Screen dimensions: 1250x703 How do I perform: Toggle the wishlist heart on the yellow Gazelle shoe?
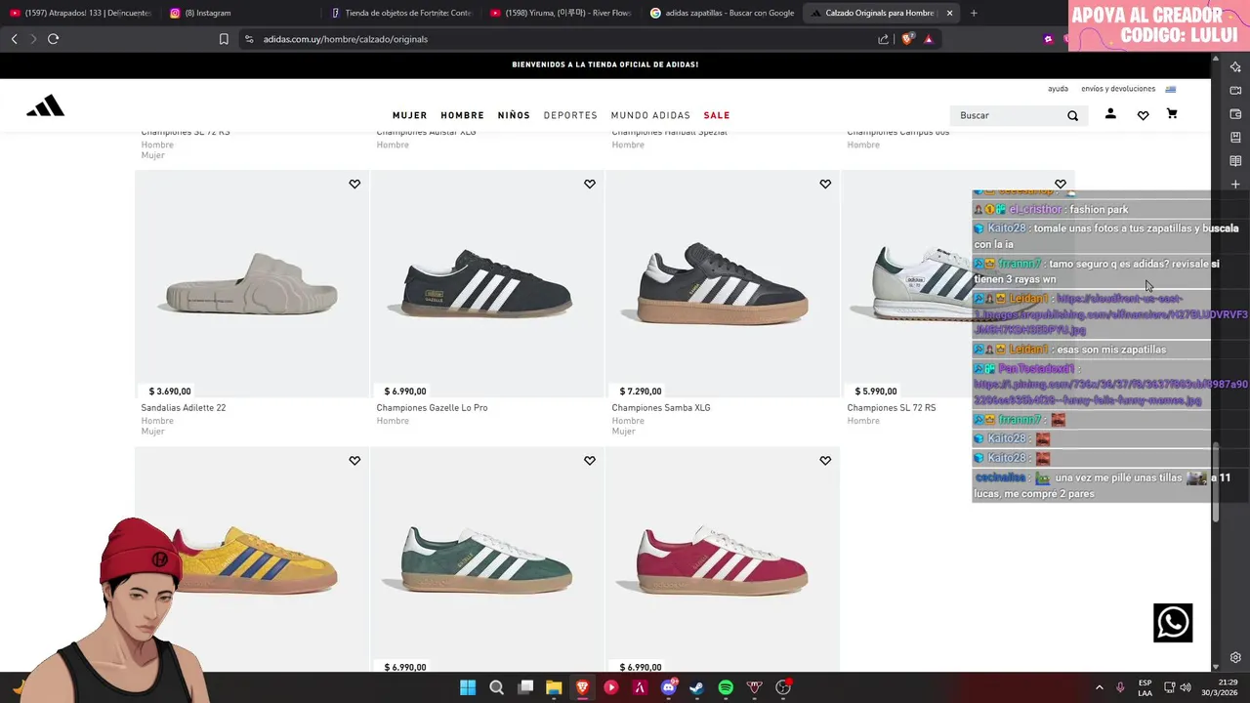coord(354,461)
